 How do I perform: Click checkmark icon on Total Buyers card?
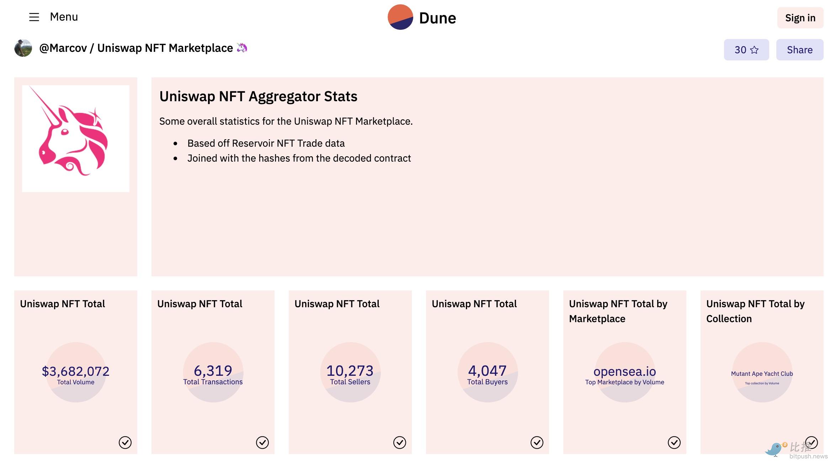pyautogui.click(x=537, y=443)
